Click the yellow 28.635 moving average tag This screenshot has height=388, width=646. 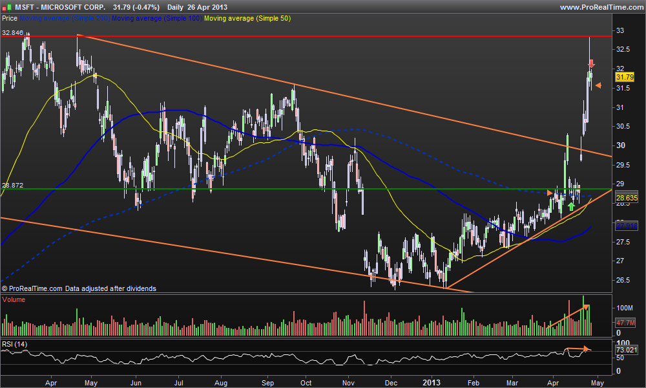(626, 199)
